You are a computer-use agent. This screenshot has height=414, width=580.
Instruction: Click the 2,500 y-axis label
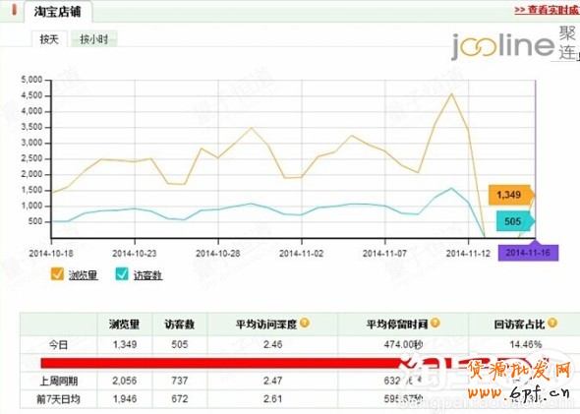(31, 158)
